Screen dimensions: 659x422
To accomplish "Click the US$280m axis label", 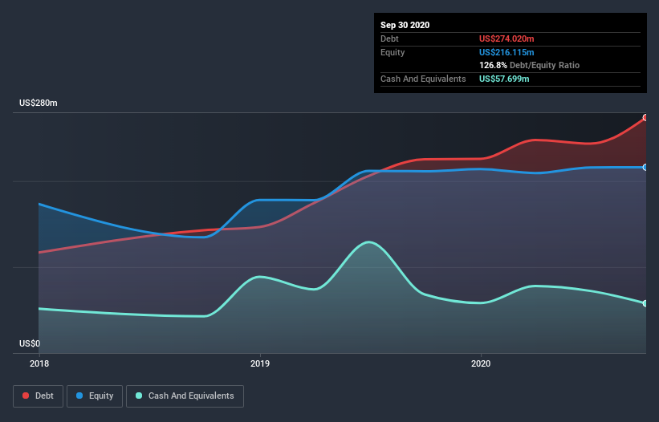I will coord(39,103).
